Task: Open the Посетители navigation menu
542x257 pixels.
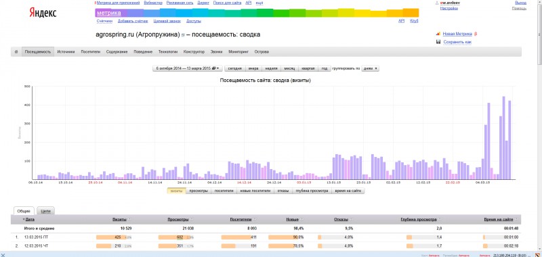Action: pyautogui.click(x=91, y=52)
